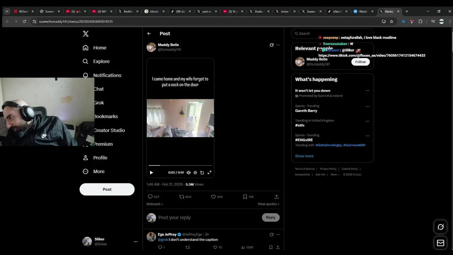Repost Ege Jeffrey's reply

188,247
